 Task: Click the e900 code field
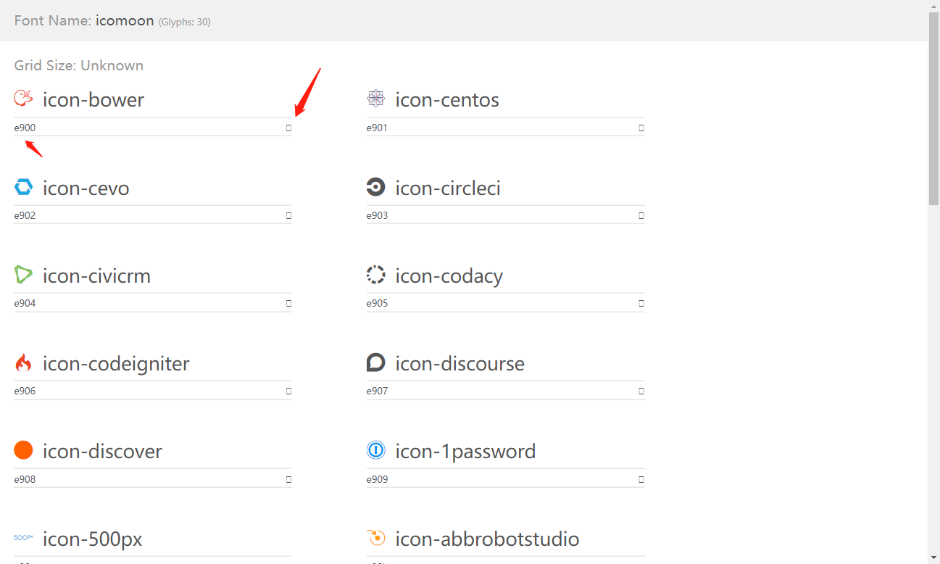tap(145, 128)
